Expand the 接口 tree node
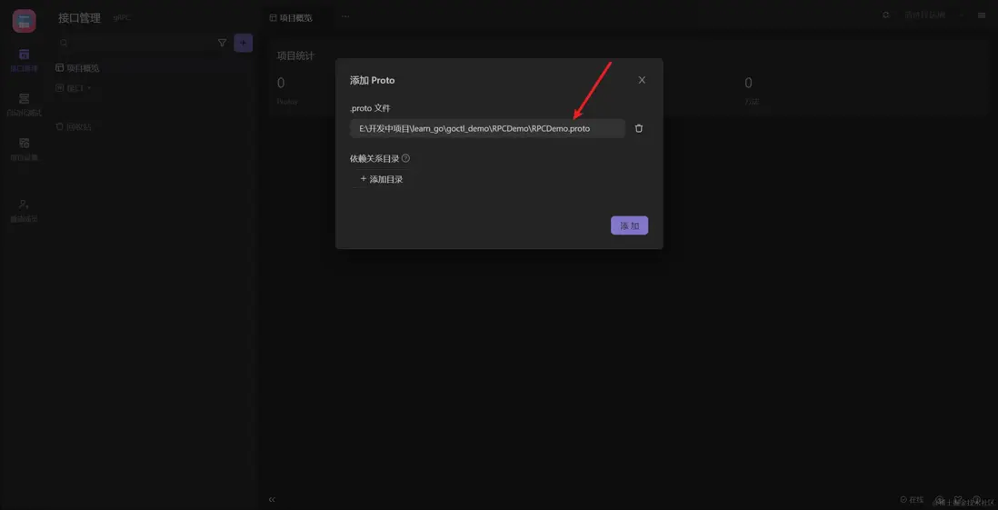998x510 pixels. (x=74, y=88)
